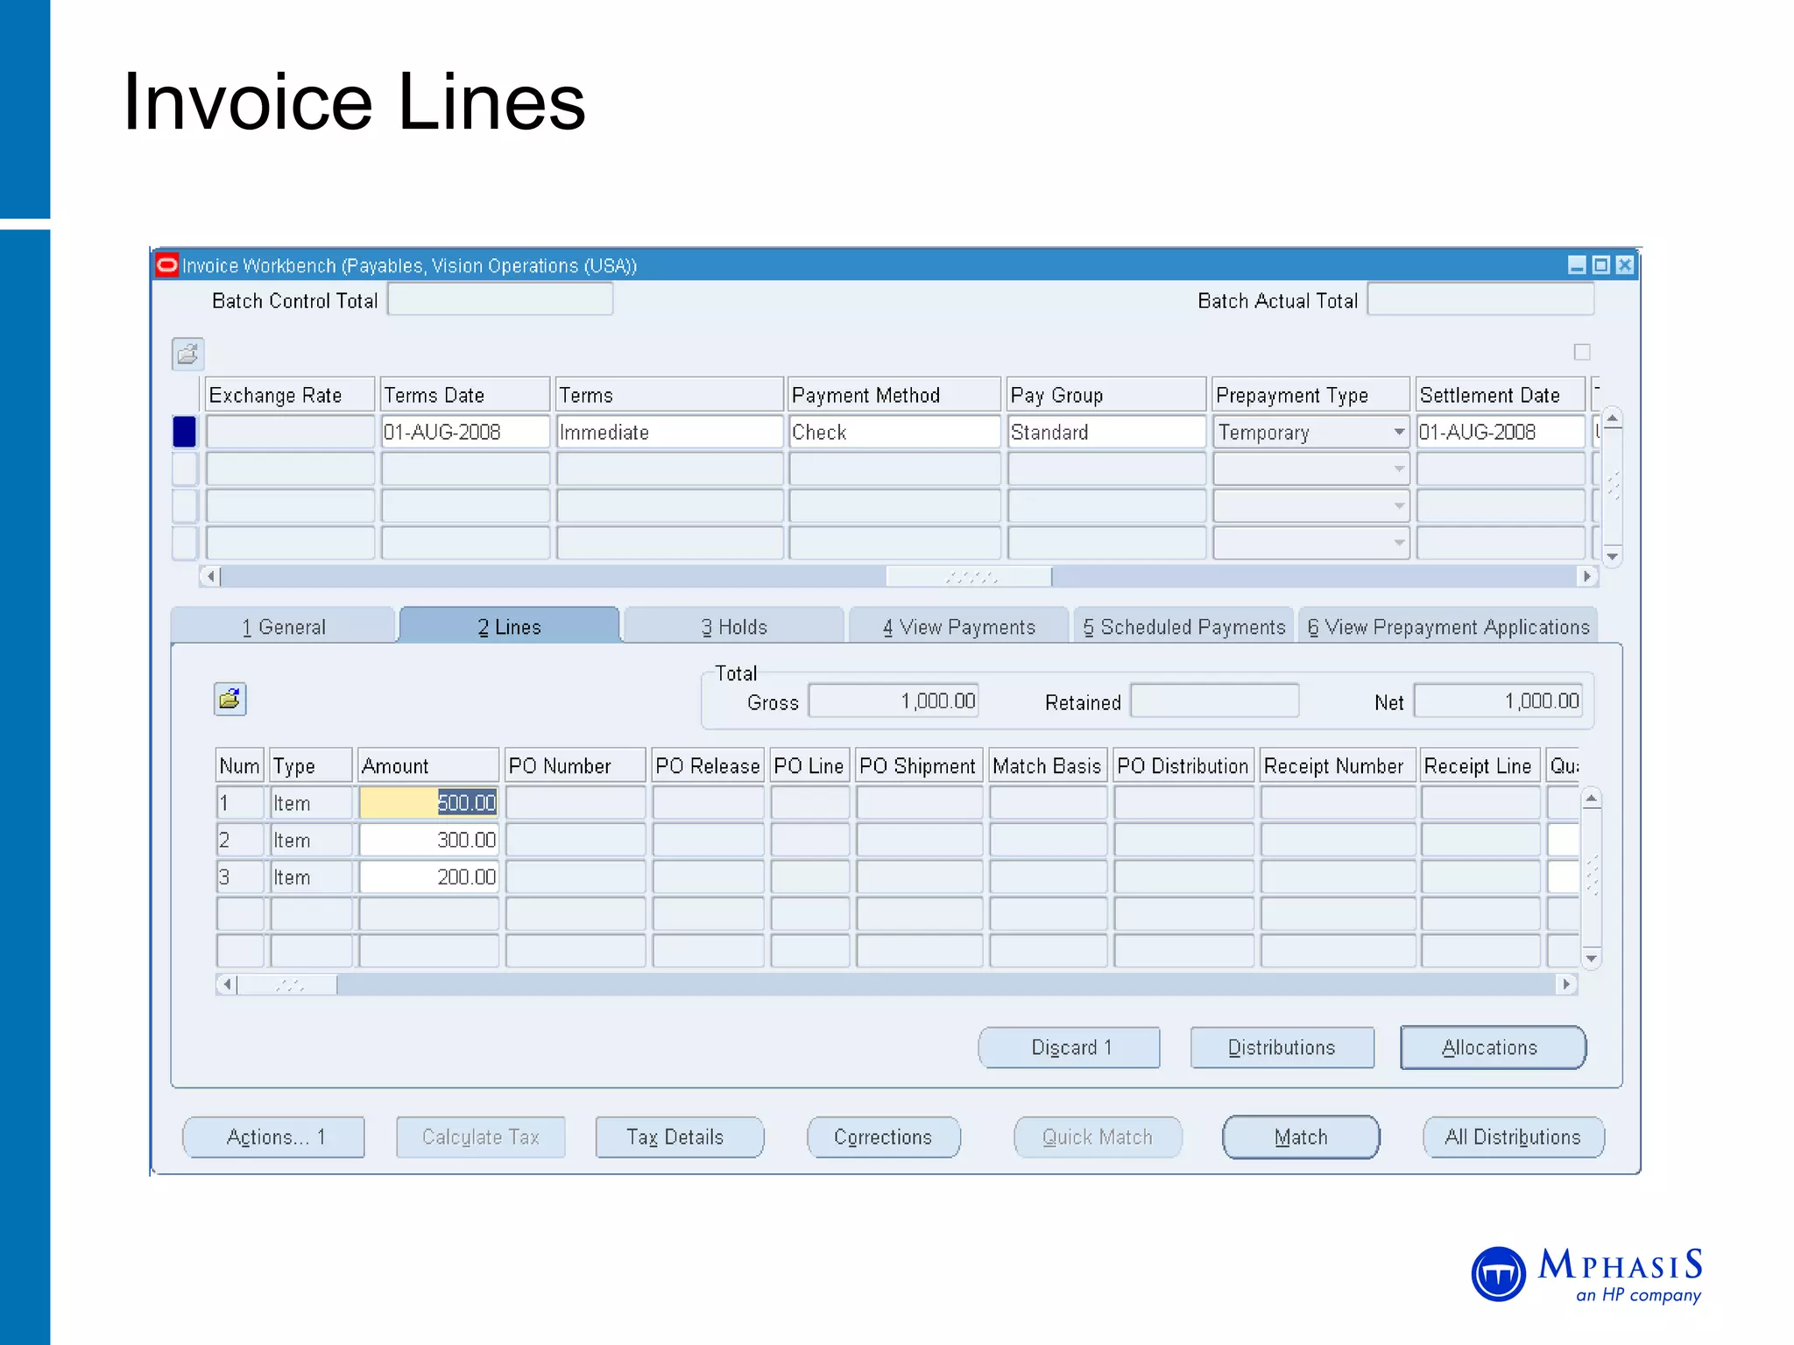Select the first invoice row indicator
Image resolution: width=1794 pixels, height=1345 pixels.
[184, 432]
